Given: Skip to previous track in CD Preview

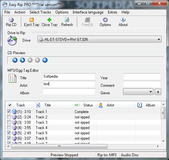Looking at the screenshot, I should (15, 60).
